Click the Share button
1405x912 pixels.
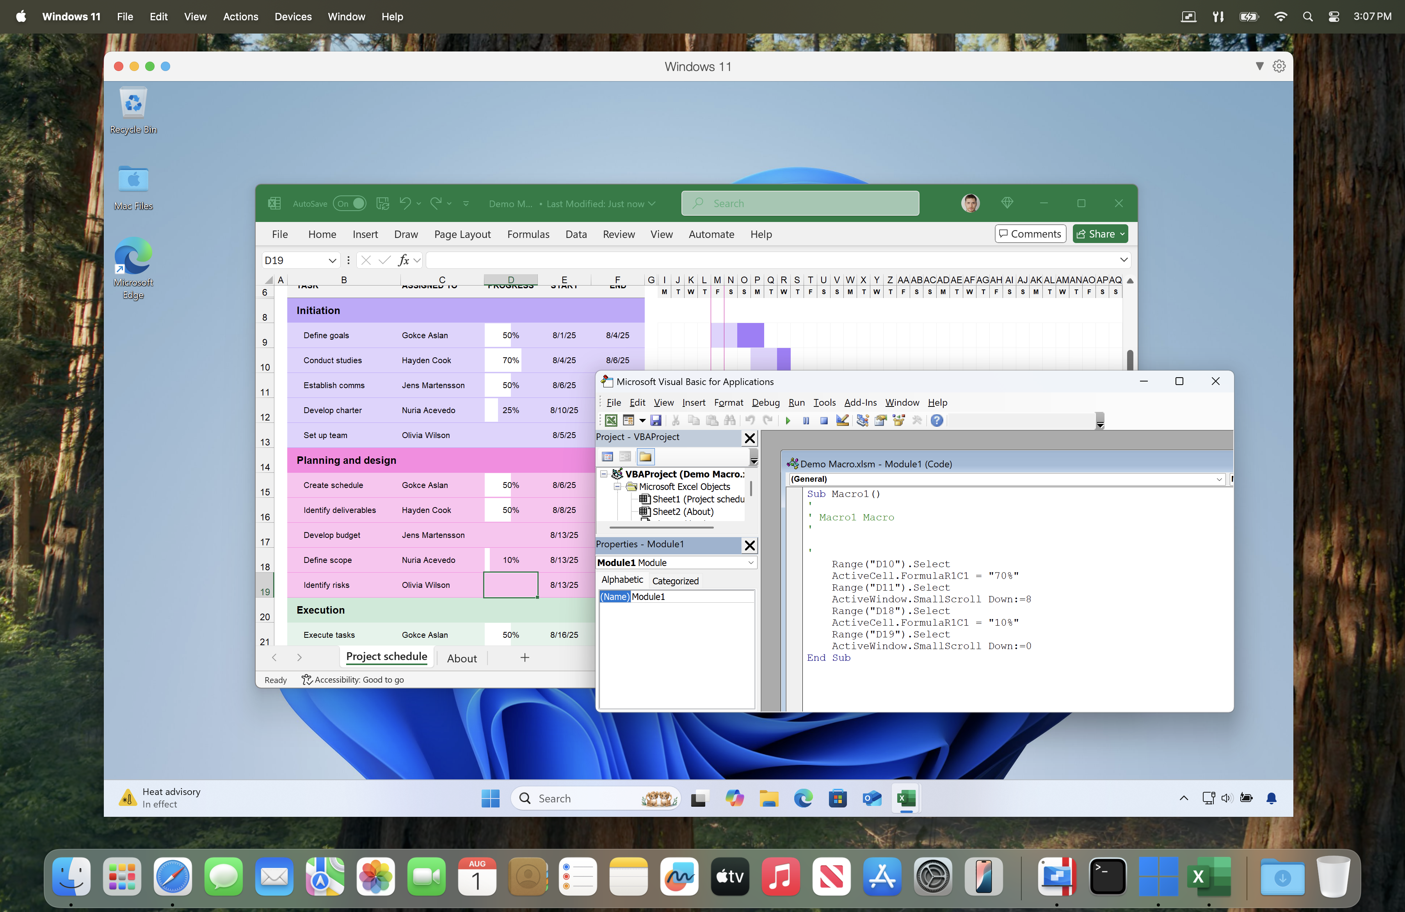tap(1100, 234)
